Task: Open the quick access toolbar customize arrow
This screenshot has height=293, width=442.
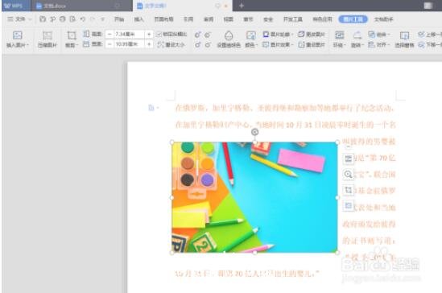Action: [x=102, y=19]
